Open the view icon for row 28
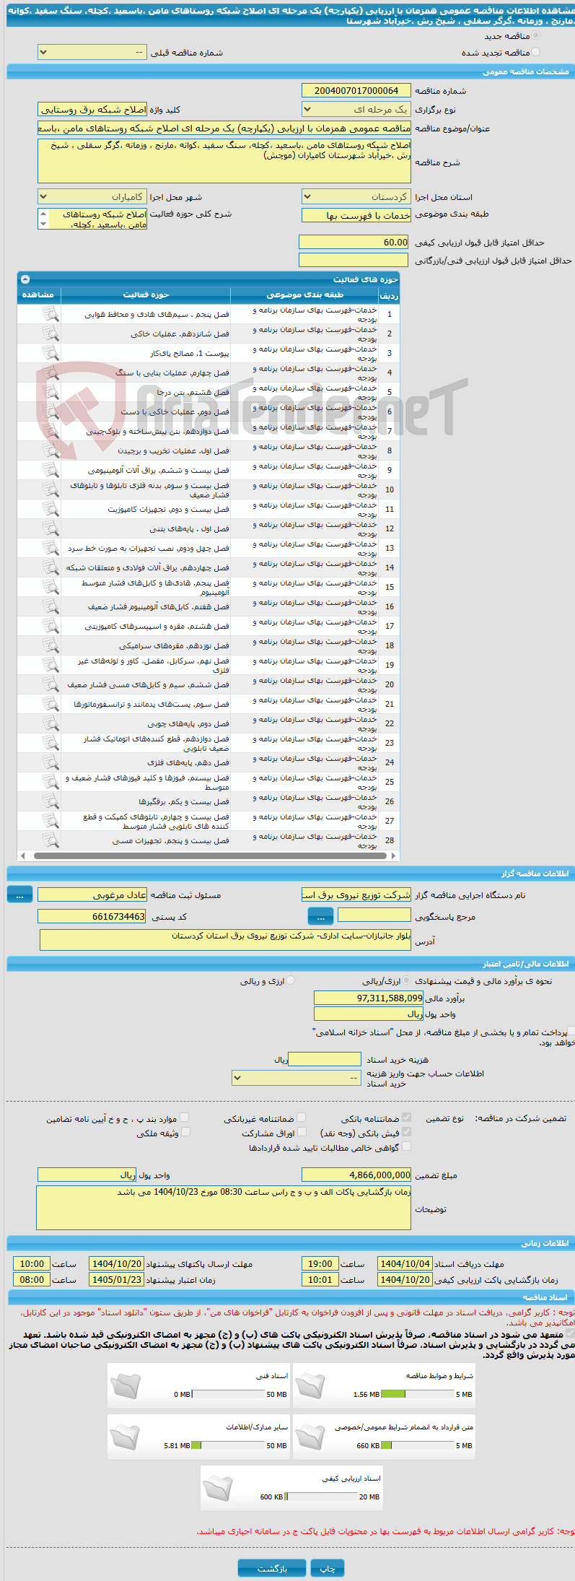575x1581 pixels. tap(51, 840)
